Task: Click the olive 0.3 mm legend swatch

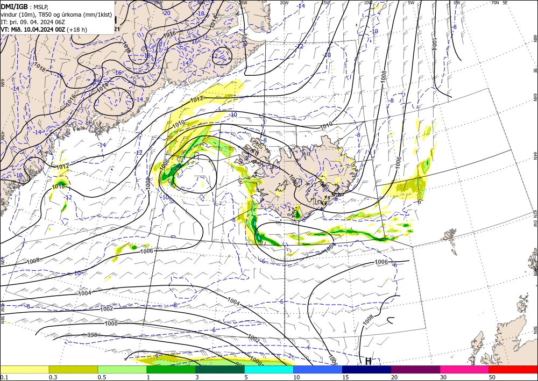Action: pos(73,369)
